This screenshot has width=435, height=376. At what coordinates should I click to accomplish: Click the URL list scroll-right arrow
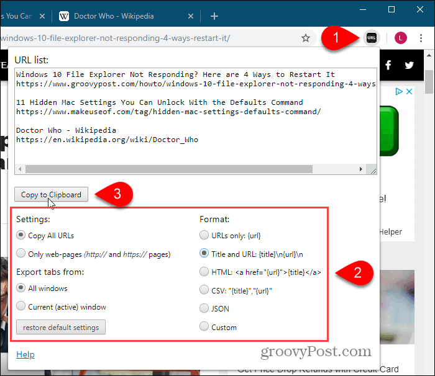pos(360,169)
